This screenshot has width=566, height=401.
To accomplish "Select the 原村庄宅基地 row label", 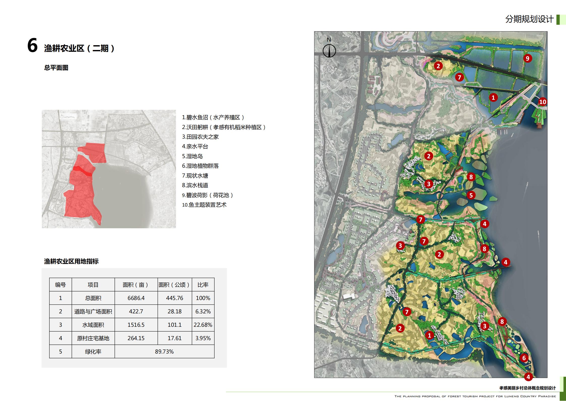I will (93, 338).
